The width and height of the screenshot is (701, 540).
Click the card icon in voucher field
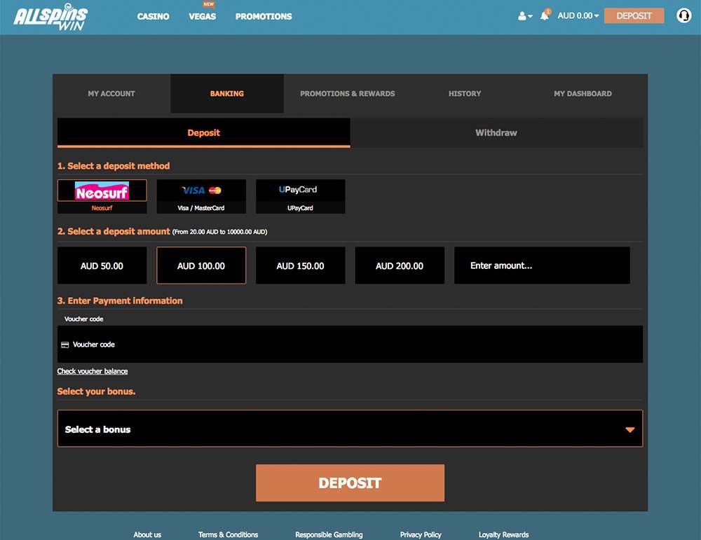pyautogui.click(x=64, y=345)
